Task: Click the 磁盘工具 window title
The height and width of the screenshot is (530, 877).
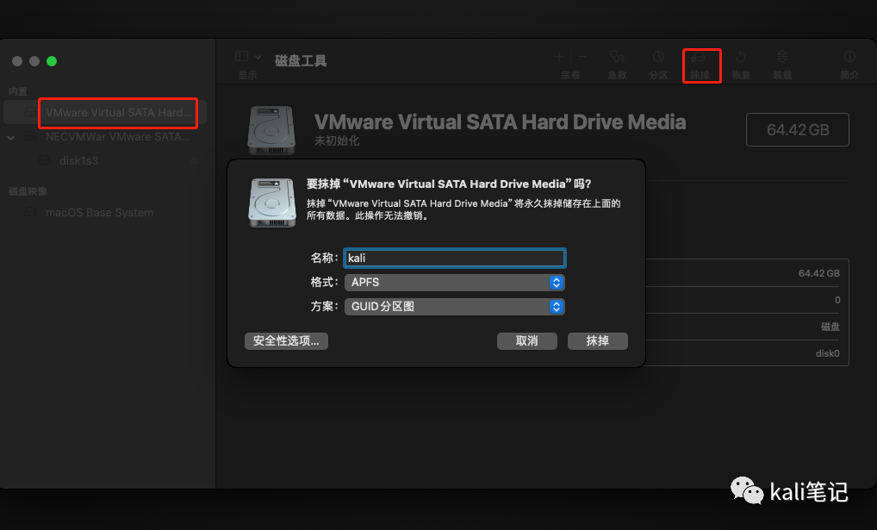Action: click(301, 60)
